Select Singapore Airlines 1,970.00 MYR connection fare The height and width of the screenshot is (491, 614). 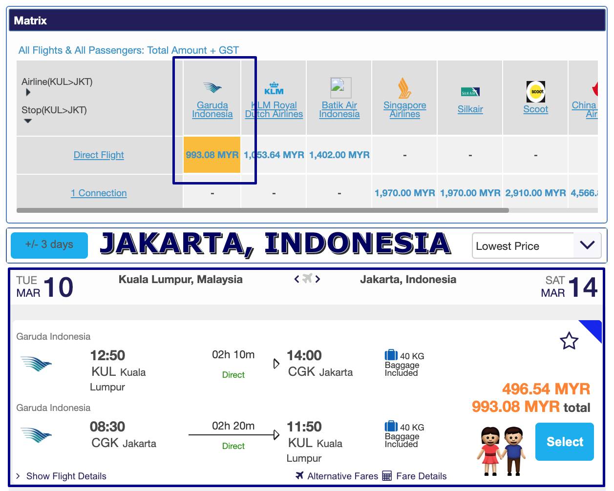pyautogui.click(x=405, y=193)
